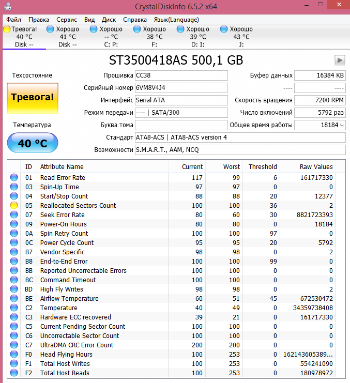The width and height of the screenshot is (350, 383).
Task: Open the Правка menu
Action: tap(39, 20)
